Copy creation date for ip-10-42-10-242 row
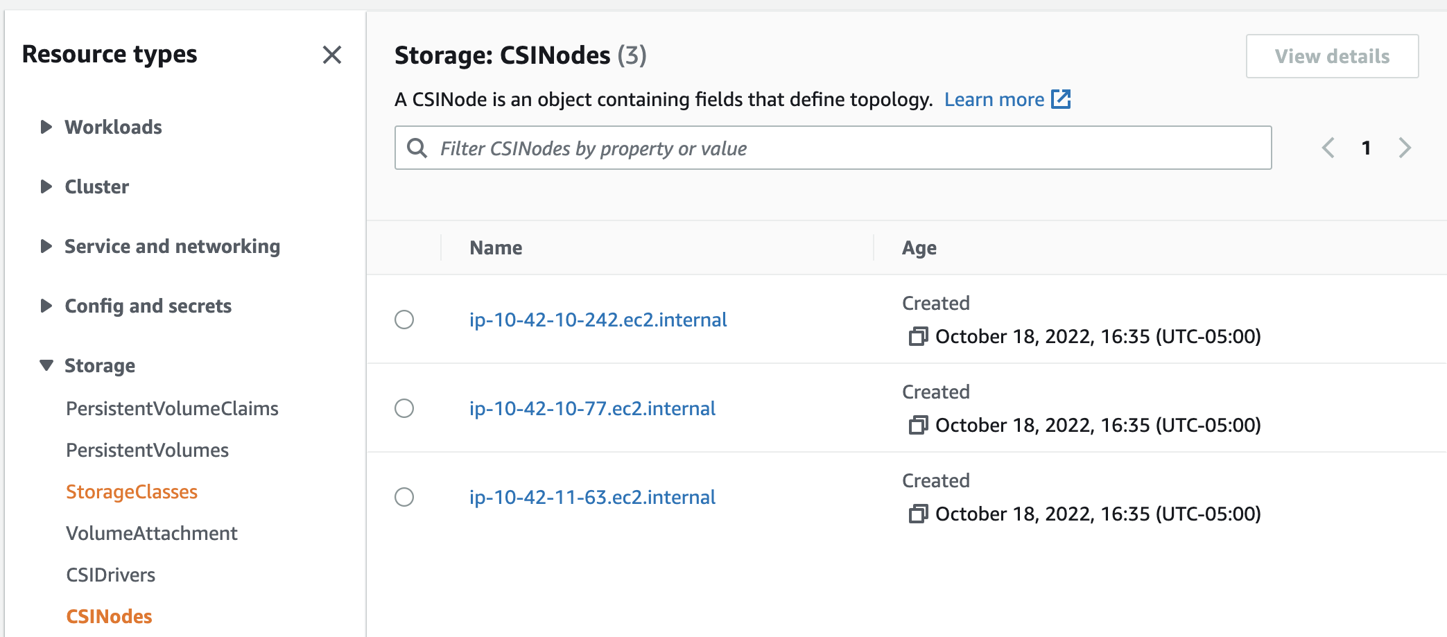The image size is (1447, 637). pos(918,336)
